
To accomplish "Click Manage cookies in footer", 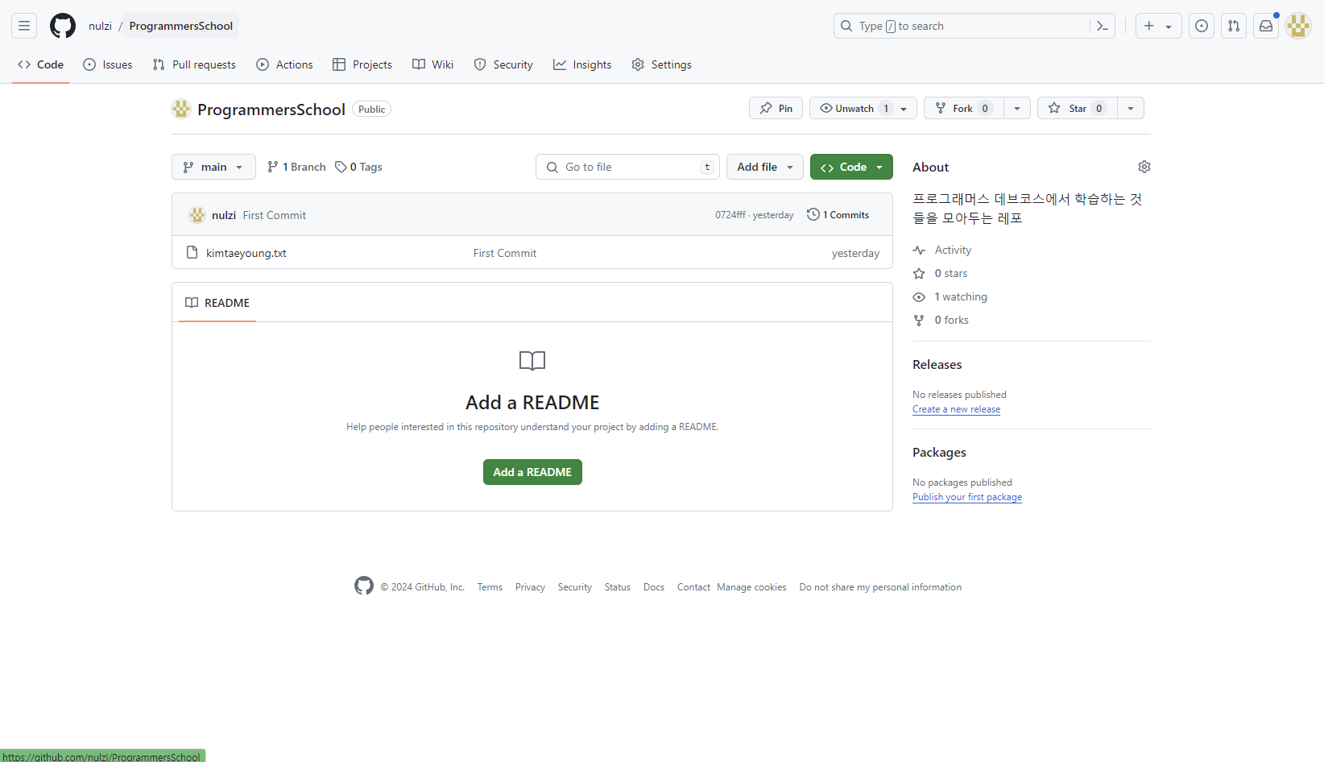I will (751, 587).
